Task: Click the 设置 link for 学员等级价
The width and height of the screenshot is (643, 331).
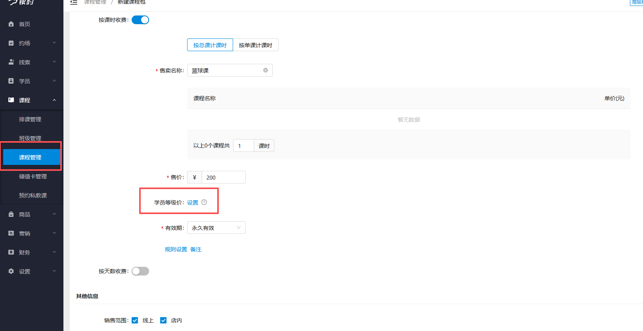Action: pyautogui.click(x=193, y=203)
